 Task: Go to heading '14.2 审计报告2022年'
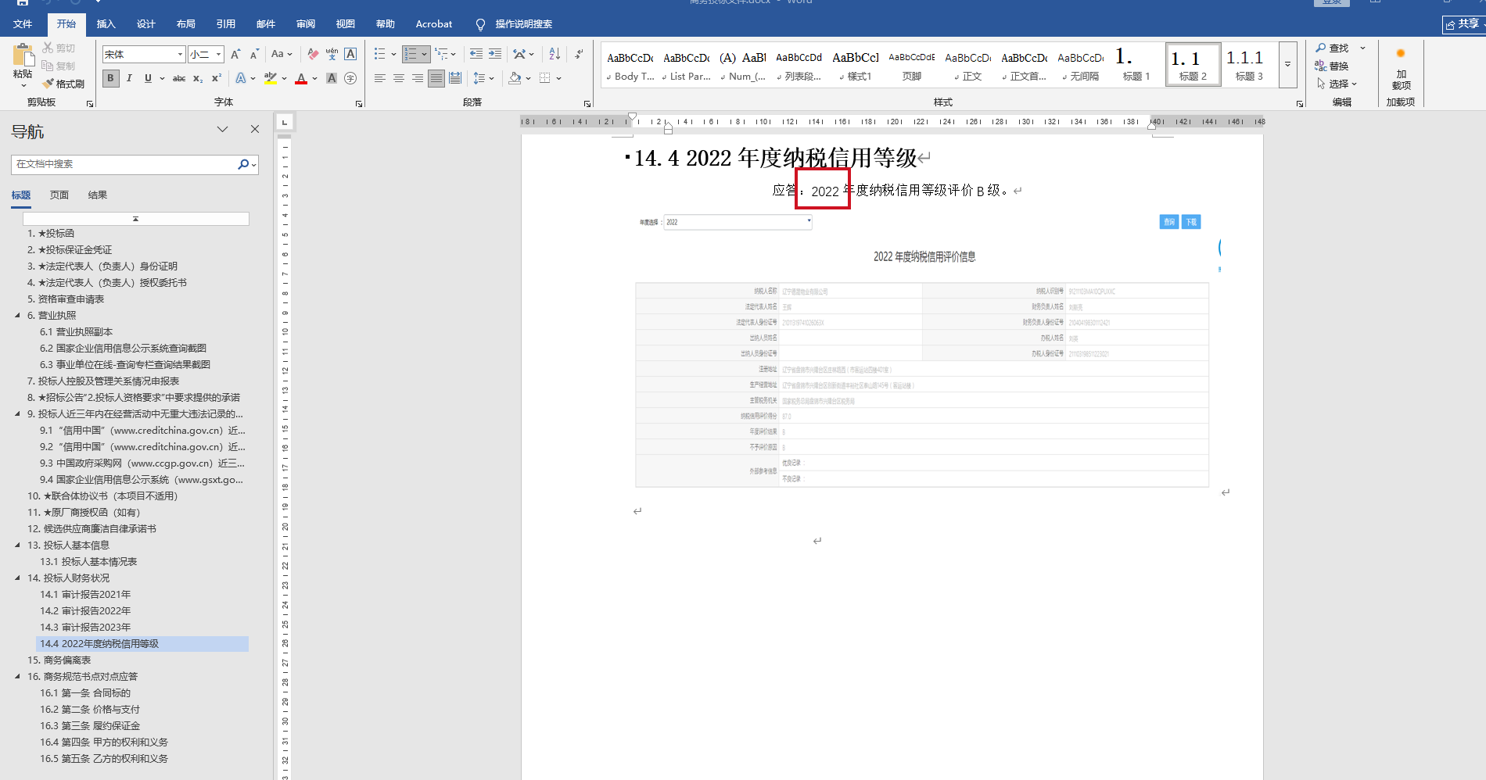(85, 611)
